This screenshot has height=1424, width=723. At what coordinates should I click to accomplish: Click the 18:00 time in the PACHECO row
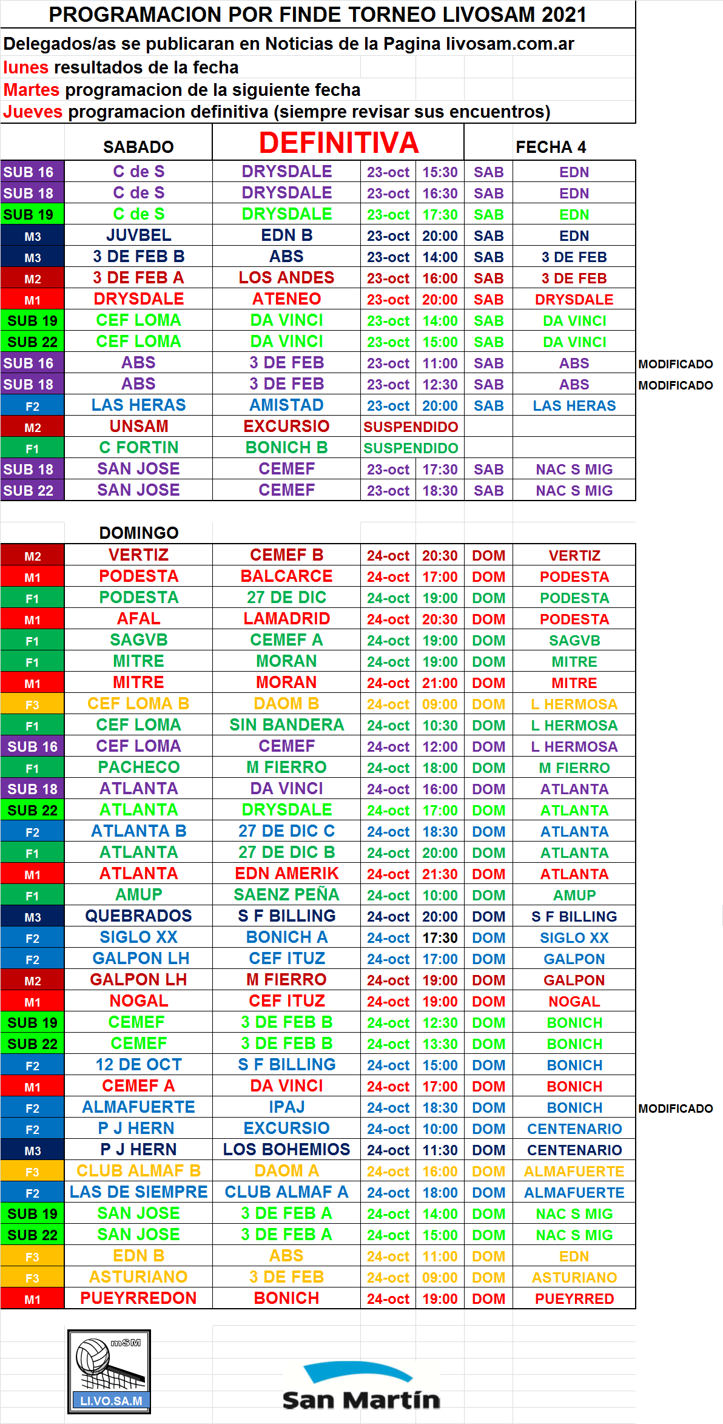pyautogui.click(x=440, y=768)
